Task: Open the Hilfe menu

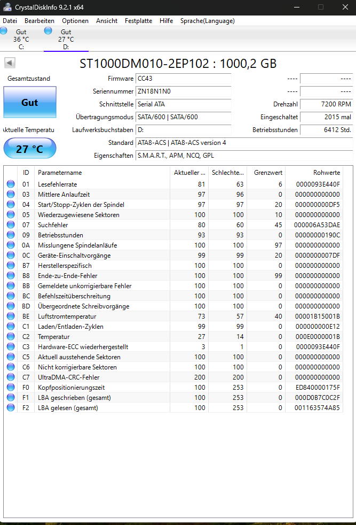Action: click(x=166, y=21)
